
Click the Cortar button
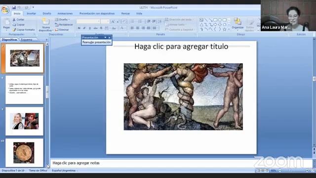point(18,20)
